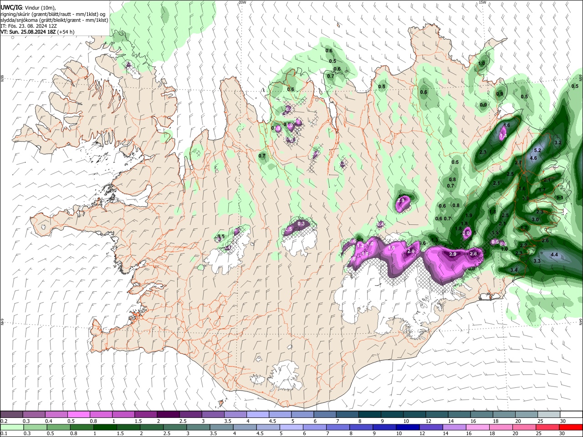
Task: Click the '2.8' snowfall value on the glacier edge
Action: [411, 251]
